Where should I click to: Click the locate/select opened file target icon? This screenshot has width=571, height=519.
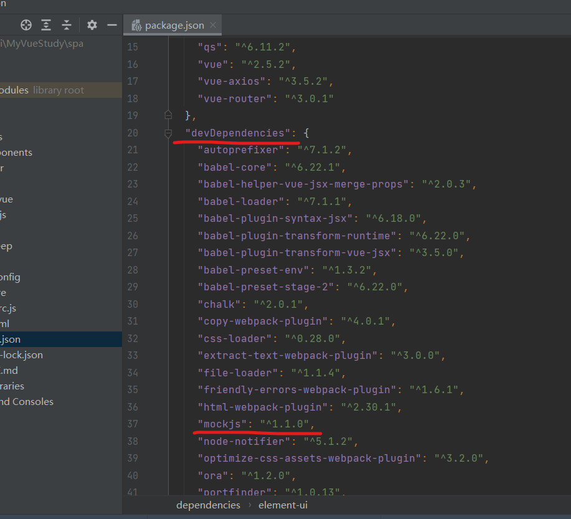pos(26,25)
